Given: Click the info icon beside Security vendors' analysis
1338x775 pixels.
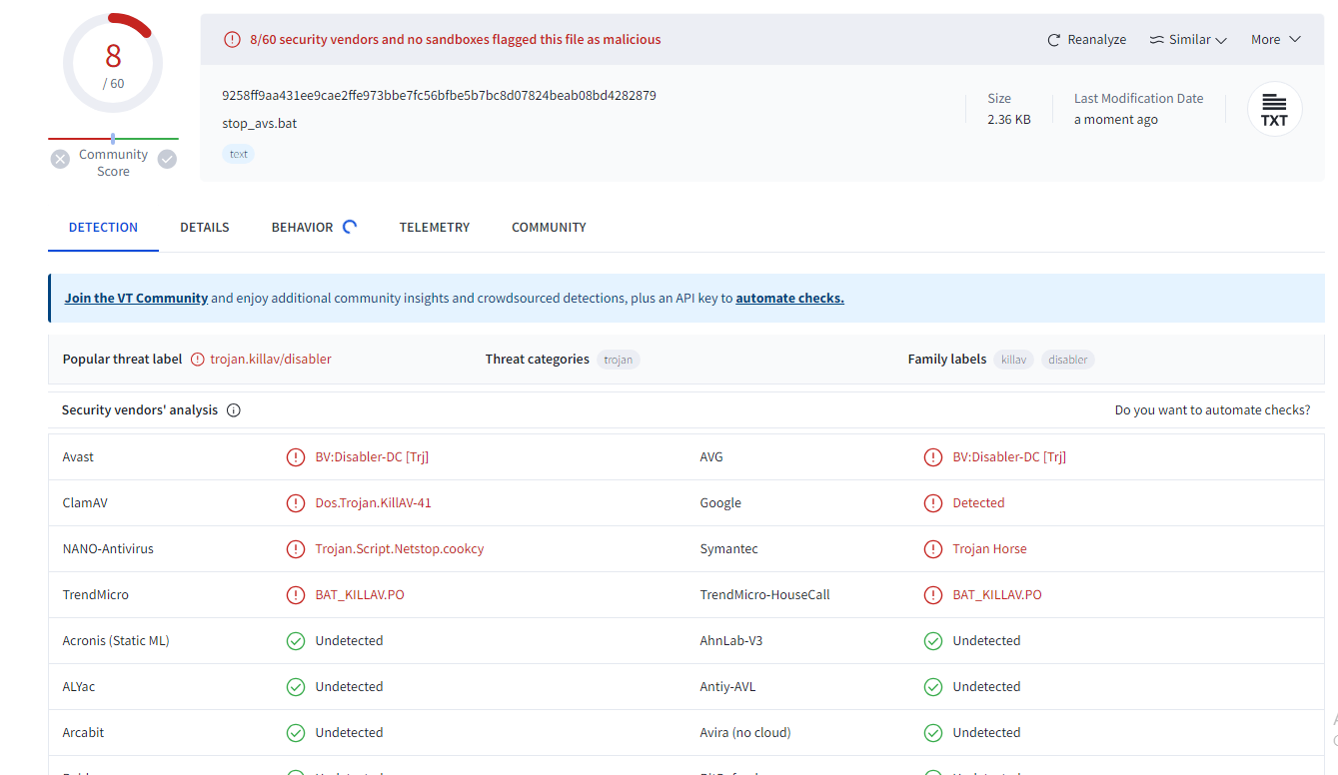Looking at the screenshot, I should click(234, 410).
